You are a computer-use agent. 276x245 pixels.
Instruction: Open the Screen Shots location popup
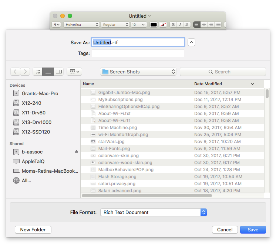(138, 72)
